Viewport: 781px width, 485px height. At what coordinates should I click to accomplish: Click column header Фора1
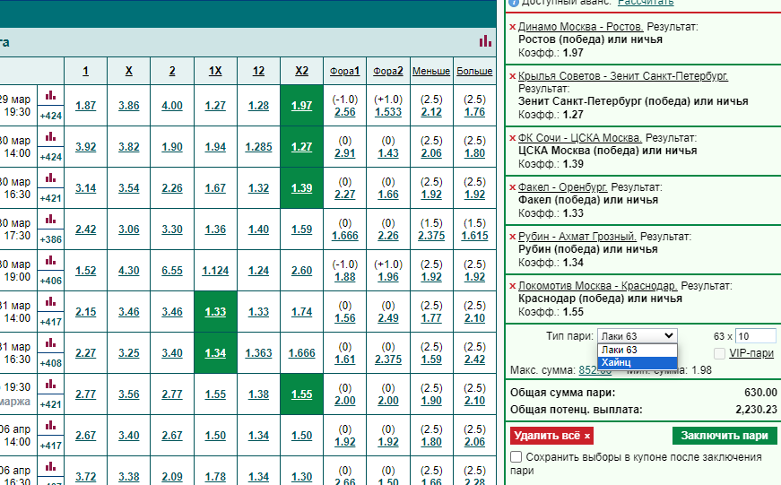click(x=344, y=71)
